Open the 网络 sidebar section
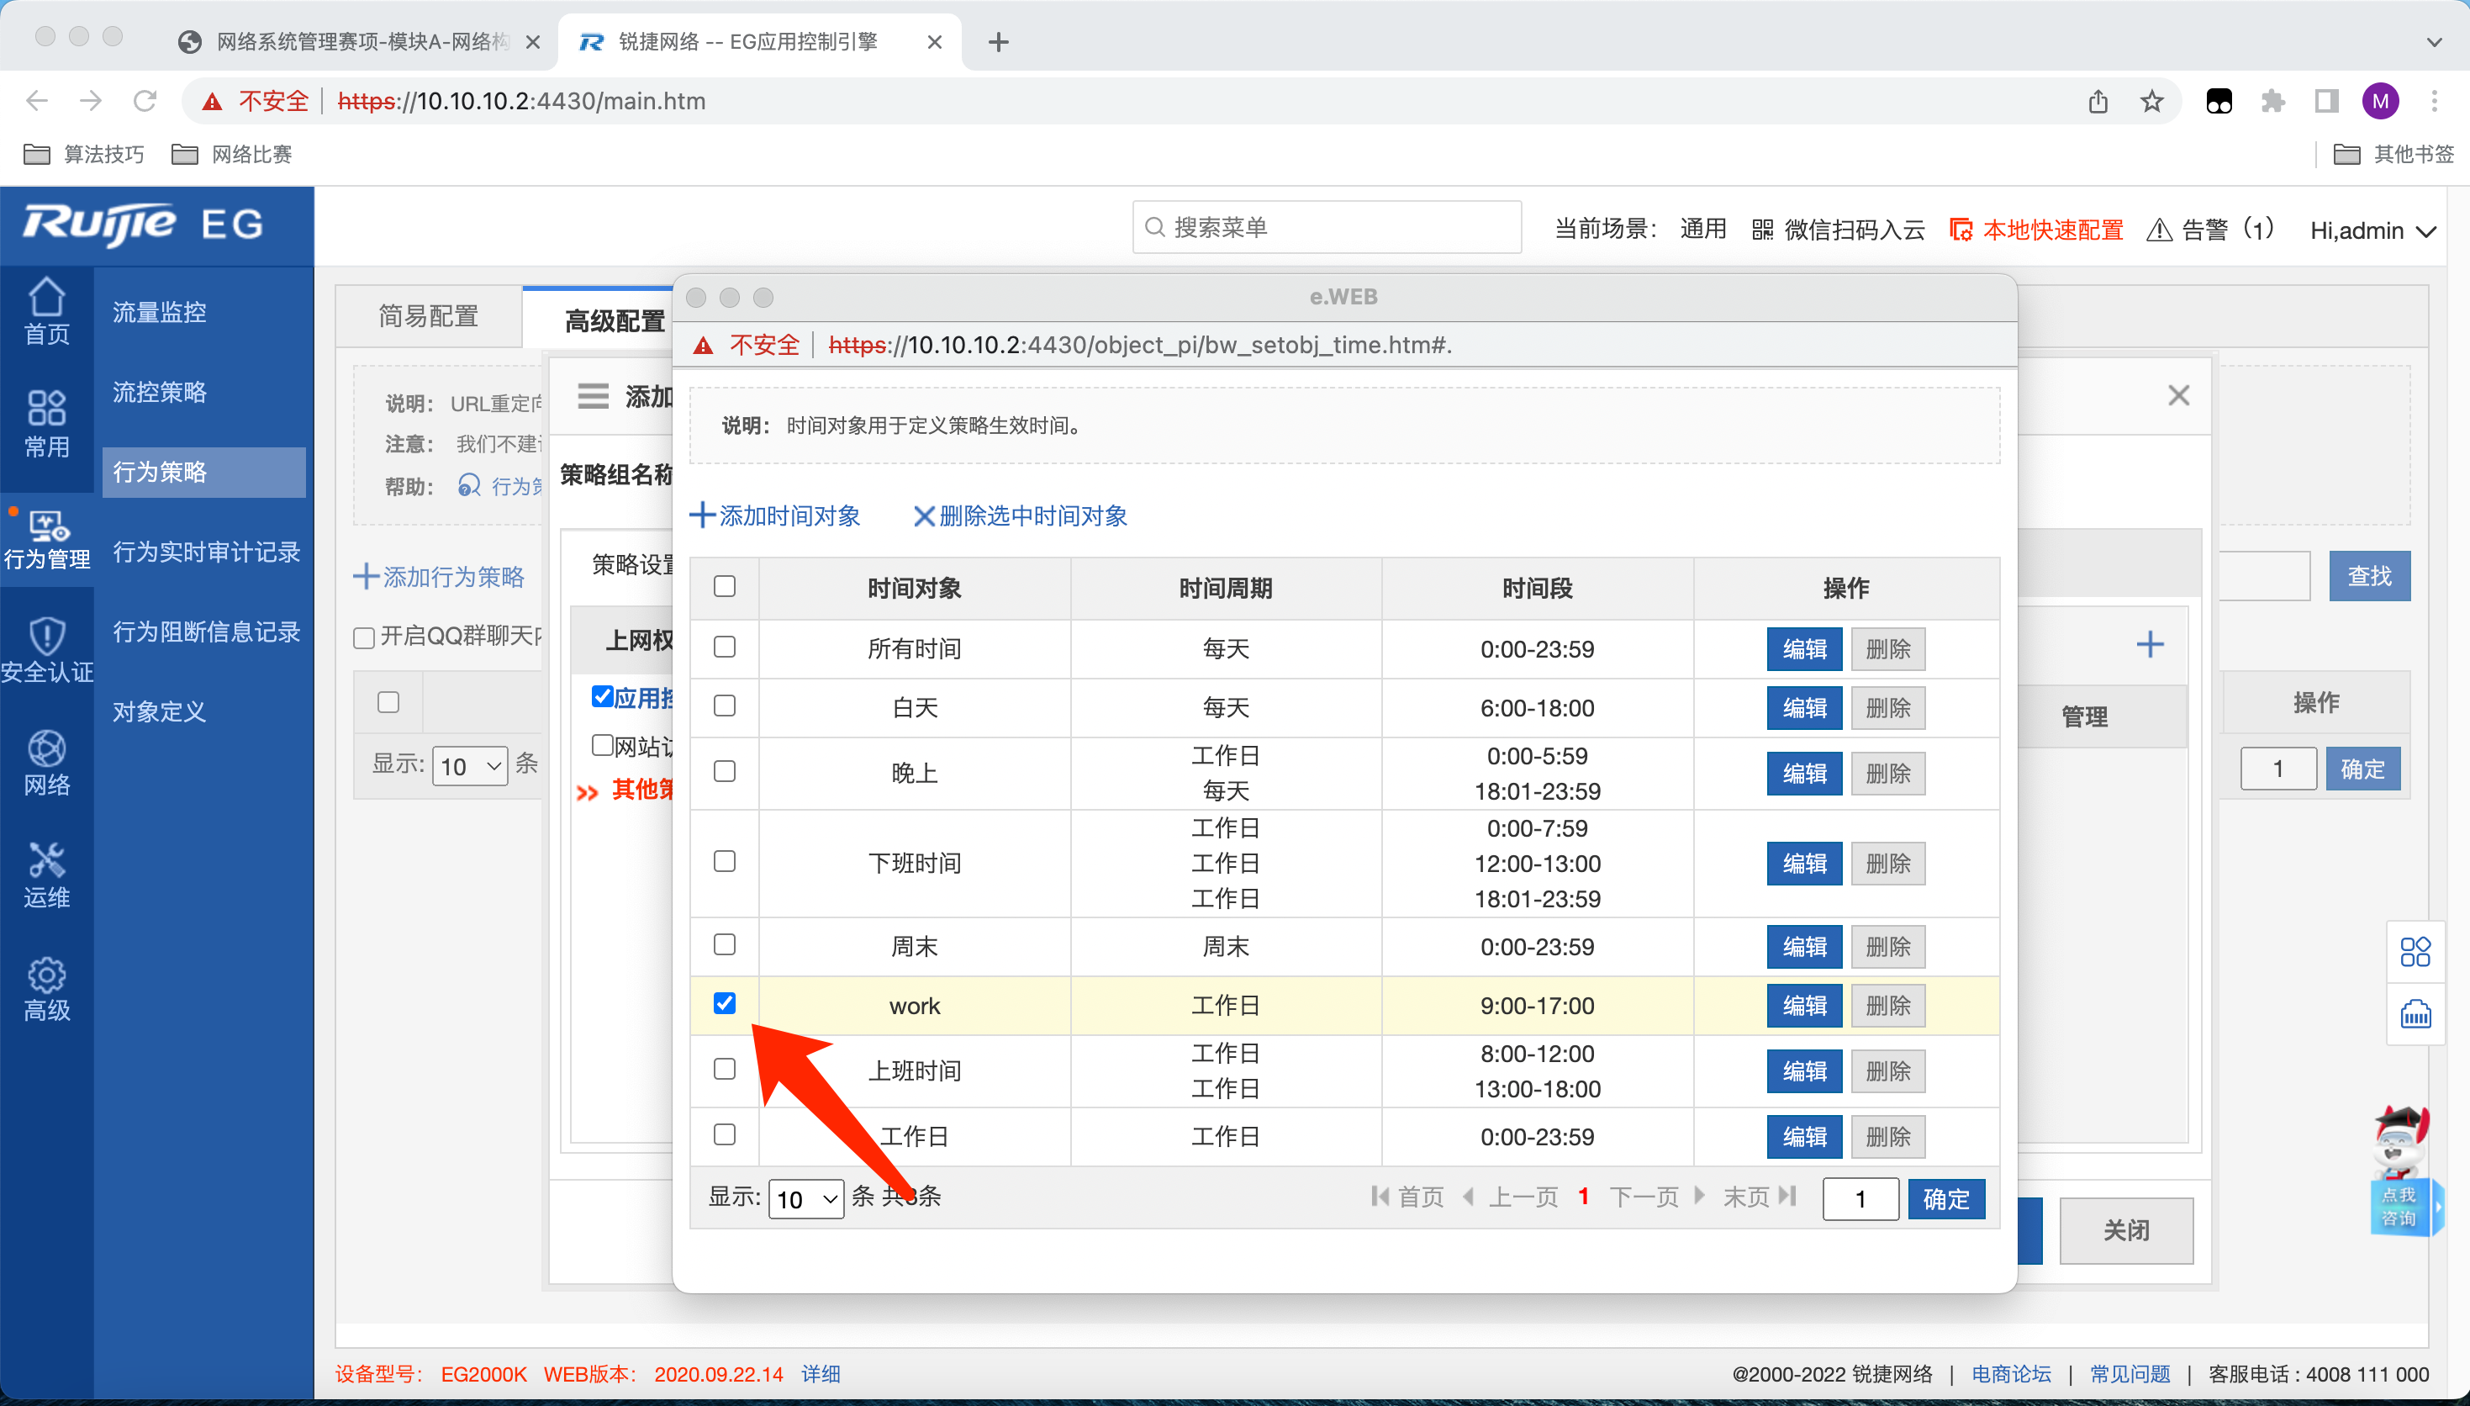 coord(46,763)
